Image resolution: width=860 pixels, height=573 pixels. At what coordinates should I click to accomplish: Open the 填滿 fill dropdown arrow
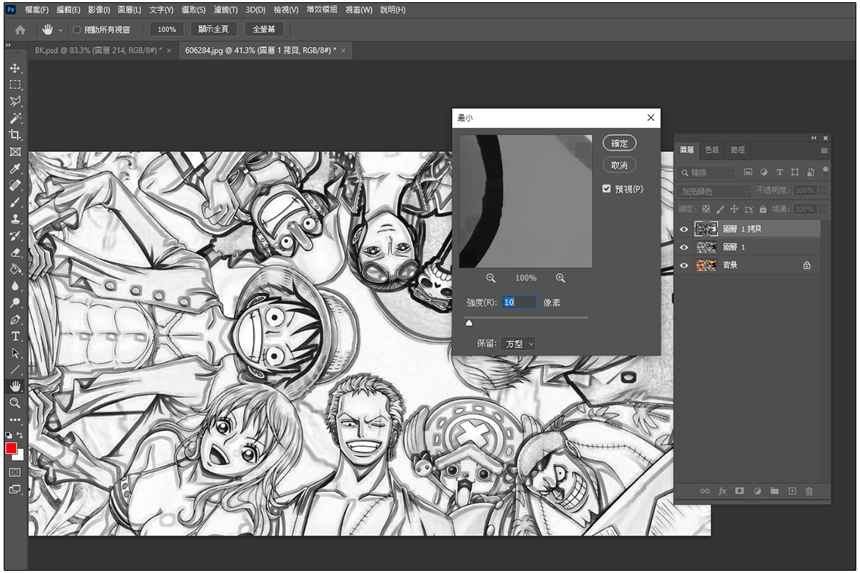pos(823,209)
